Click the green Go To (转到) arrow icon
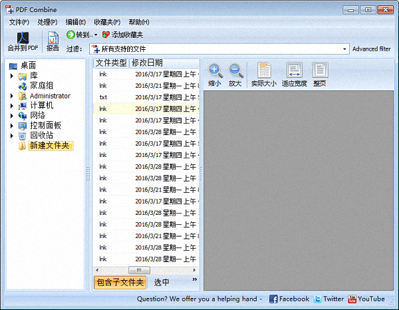The height and width of the screenshot is (310, 399). coord(70,35)
